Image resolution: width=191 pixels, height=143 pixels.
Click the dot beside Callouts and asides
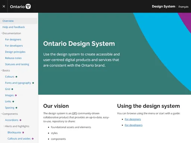click(x=32, y=139)
